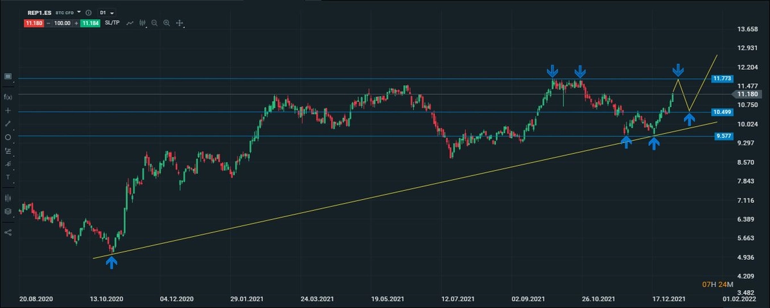
Task: Select the trend line drawing tool
Action: 8,123
